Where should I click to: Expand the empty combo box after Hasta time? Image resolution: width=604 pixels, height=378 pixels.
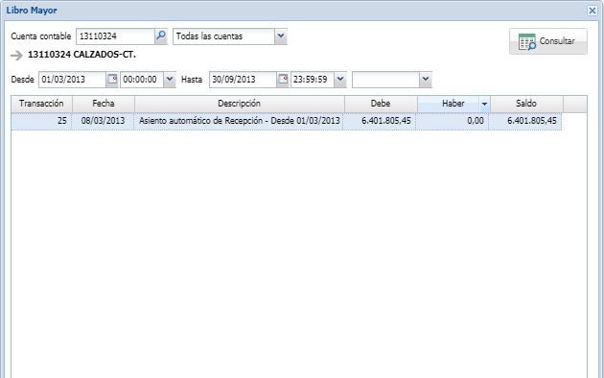[x=426, y=80]
